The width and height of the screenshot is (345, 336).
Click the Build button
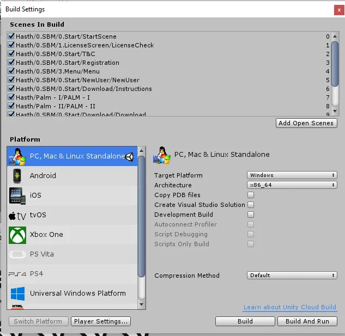[x=245, y=321]
